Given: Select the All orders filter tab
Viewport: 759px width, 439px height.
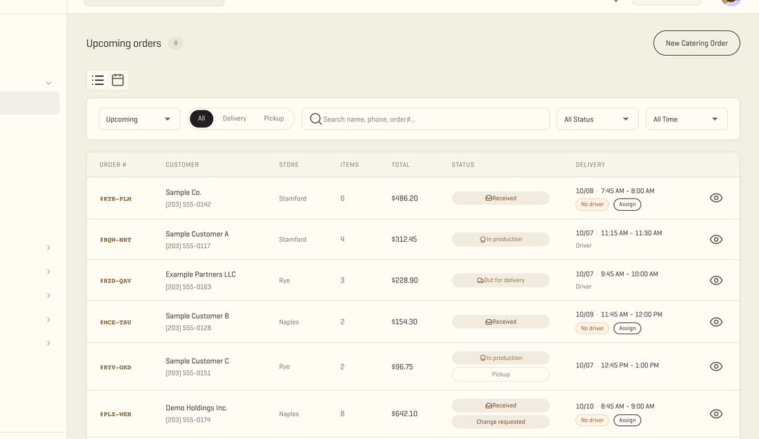Looking at the screenshot, I should tap(201, 119).
